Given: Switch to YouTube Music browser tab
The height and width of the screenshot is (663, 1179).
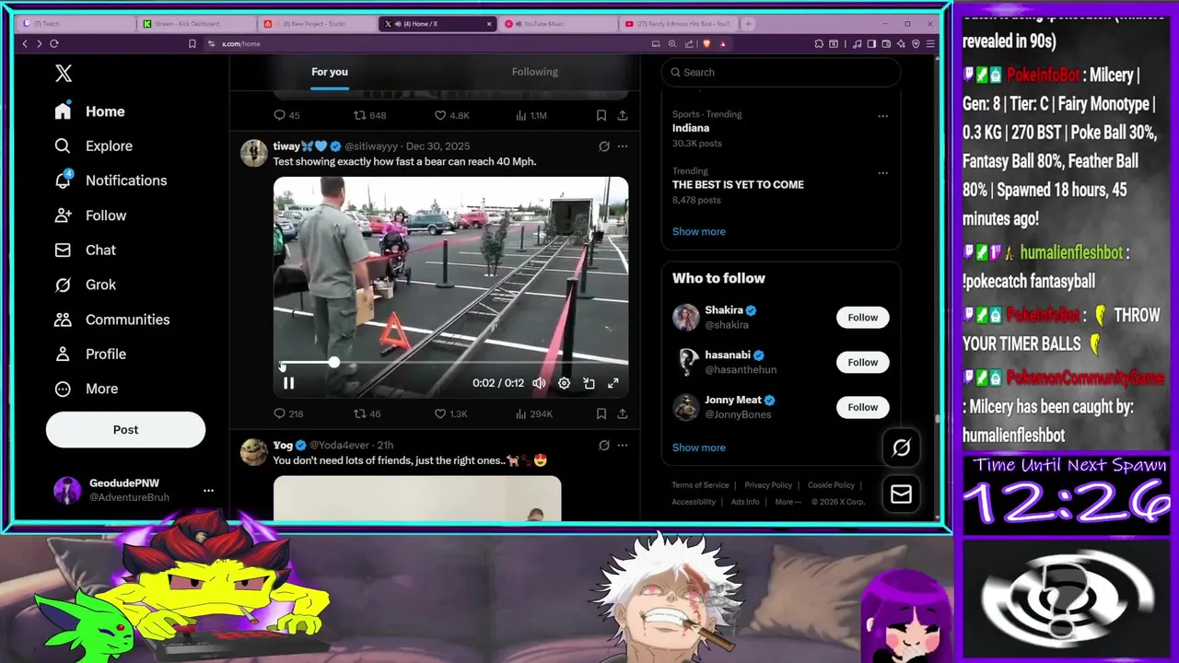Looking at the screenshot, I should click(x=559, y=24).
